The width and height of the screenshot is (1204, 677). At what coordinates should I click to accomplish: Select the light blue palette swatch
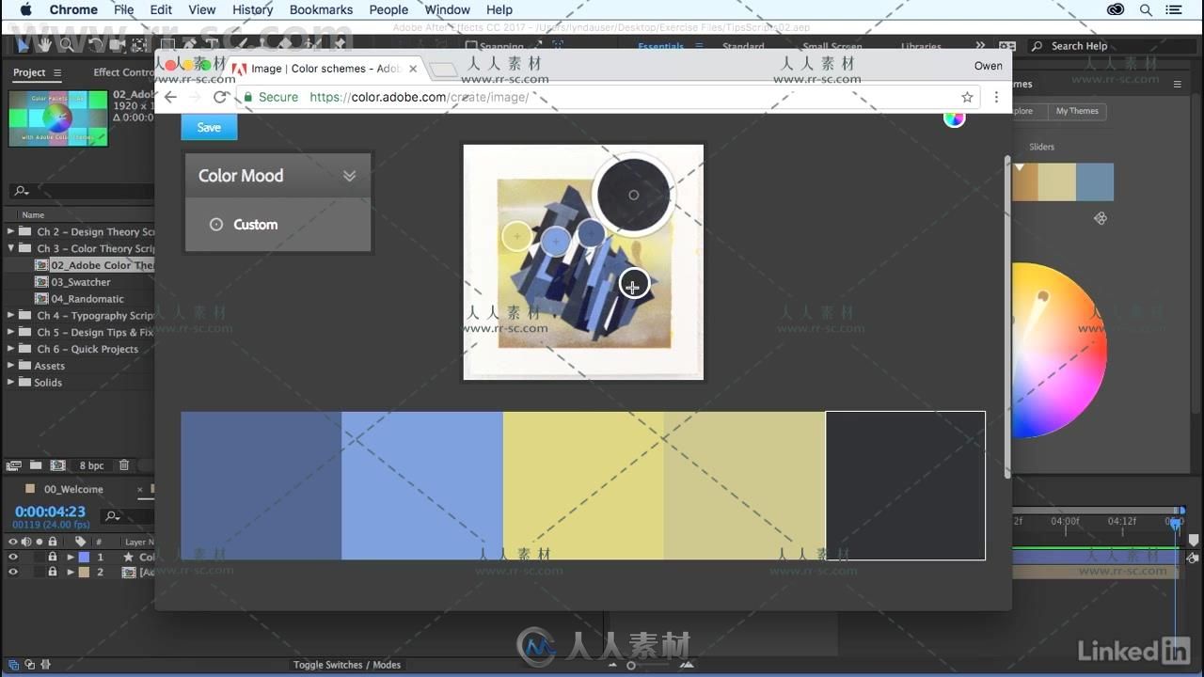point(422,485)
